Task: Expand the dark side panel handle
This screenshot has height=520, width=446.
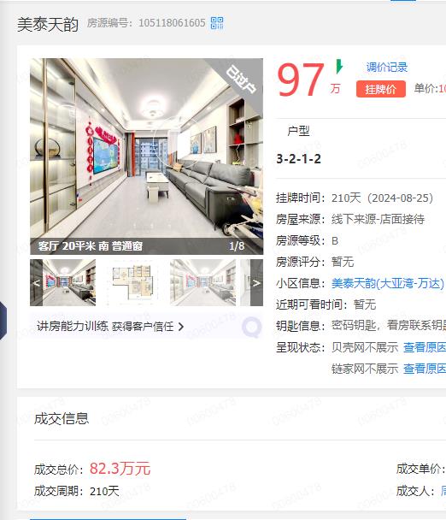Action: 3,321
